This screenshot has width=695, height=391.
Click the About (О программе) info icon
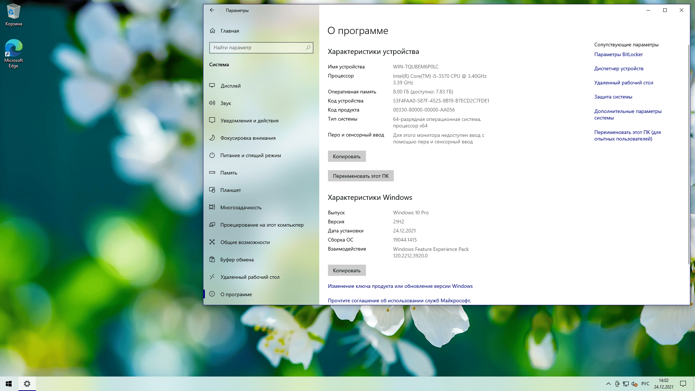tap(212, 294)
